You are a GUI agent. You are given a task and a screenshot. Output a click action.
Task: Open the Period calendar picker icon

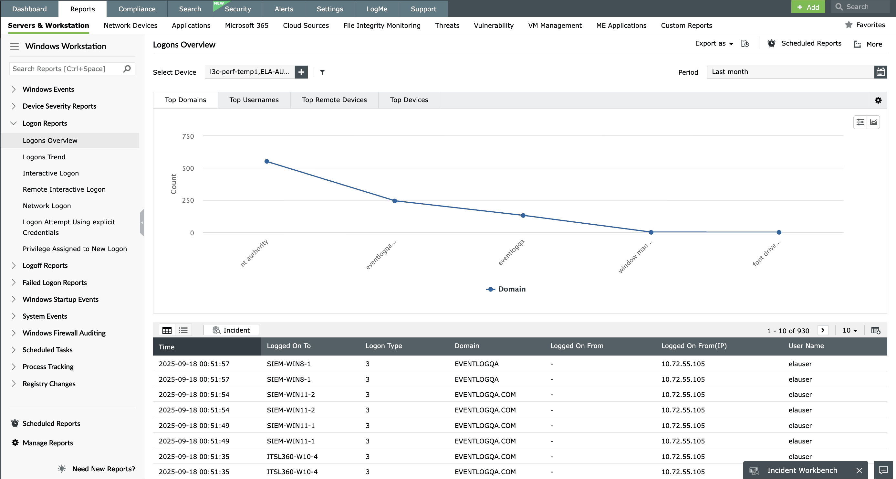pos(880,72)
